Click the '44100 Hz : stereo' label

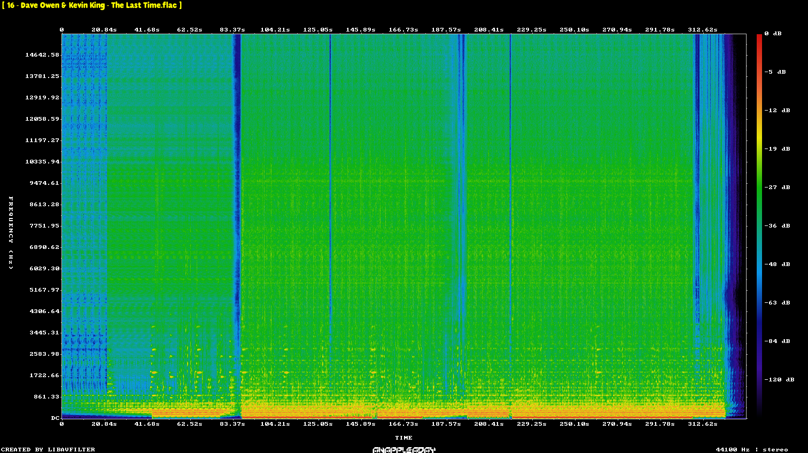[x=751, y=449]
